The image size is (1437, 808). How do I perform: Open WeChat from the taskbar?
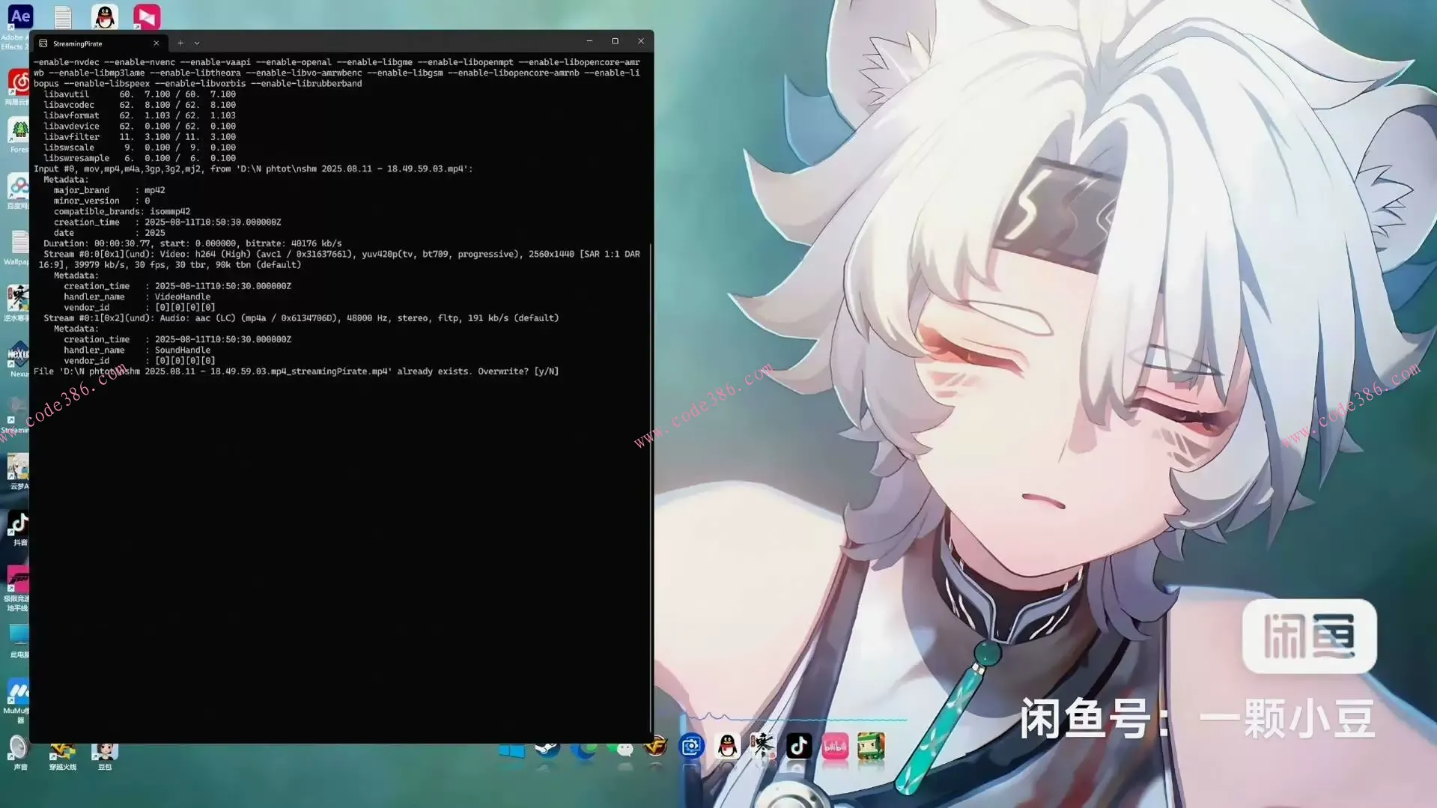619,749
